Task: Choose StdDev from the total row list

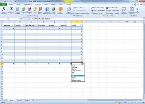Action: point(78,77)
